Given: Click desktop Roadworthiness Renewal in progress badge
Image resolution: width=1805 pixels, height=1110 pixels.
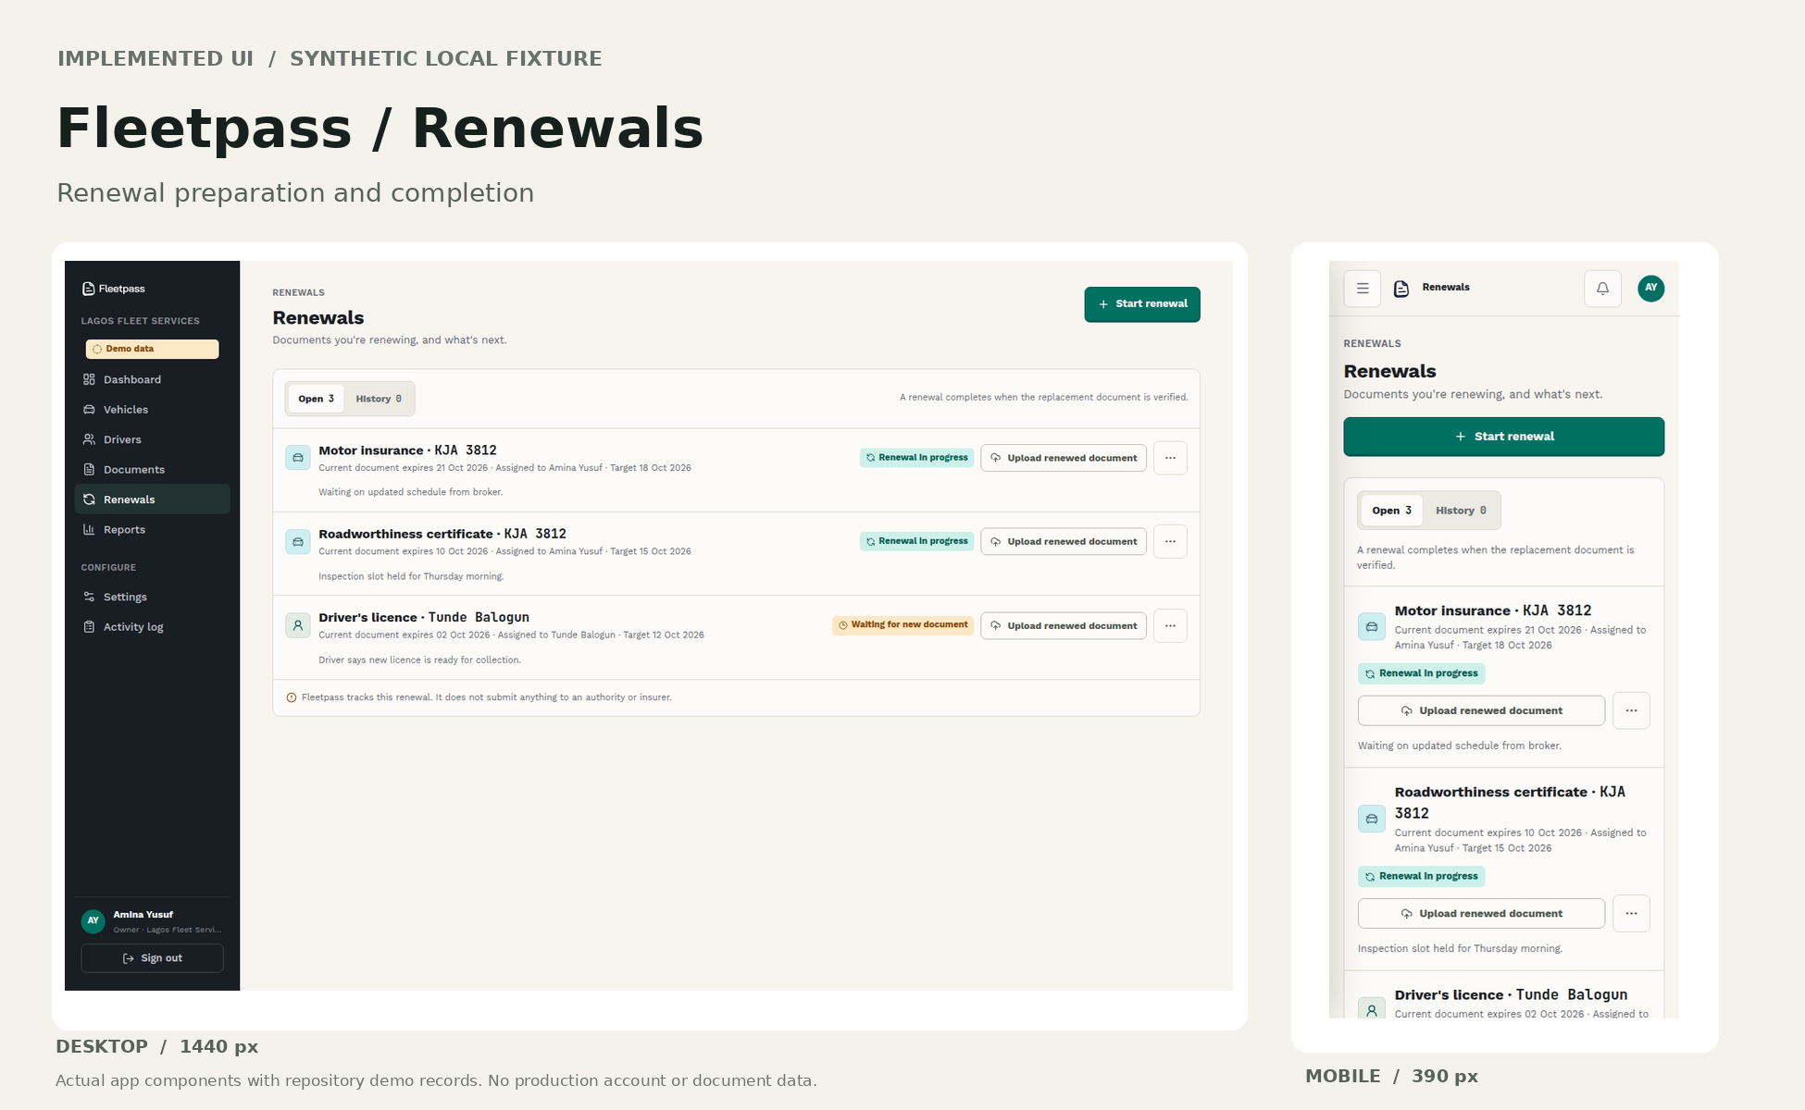Looking at the screenshot, I should point(916,541).
